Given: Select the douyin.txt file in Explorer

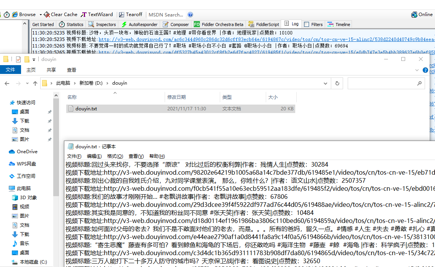Looking at the screenshot, I should pyautogui.click(x=181, y=108).
